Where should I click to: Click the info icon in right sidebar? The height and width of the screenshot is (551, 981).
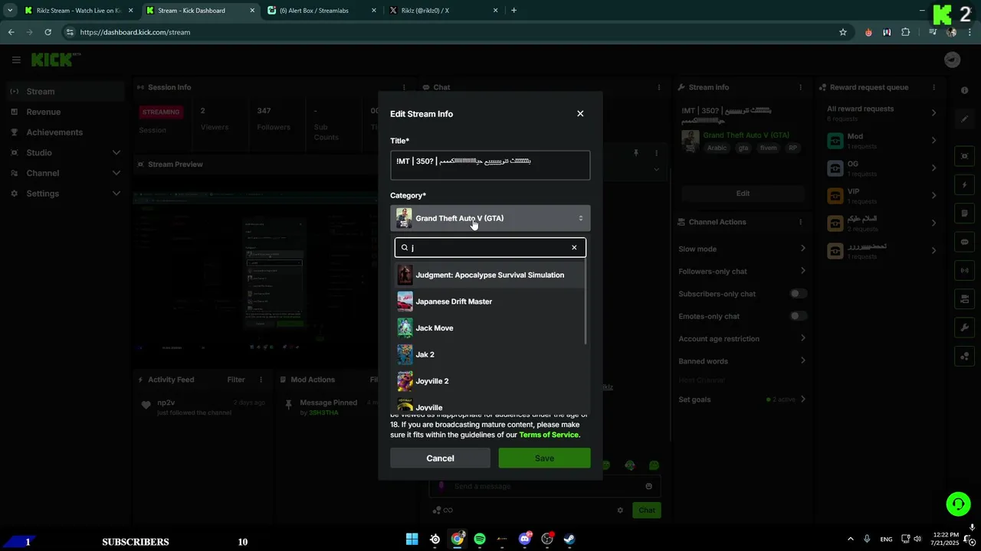point(964,90)
